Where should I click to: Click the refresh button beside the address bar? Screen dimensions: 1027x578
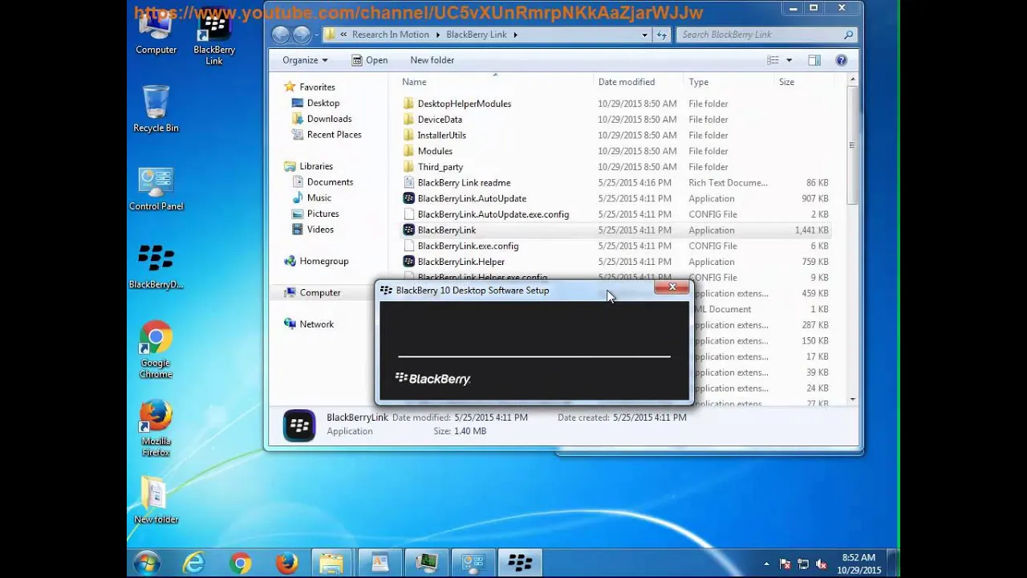[x=662, y=35]
